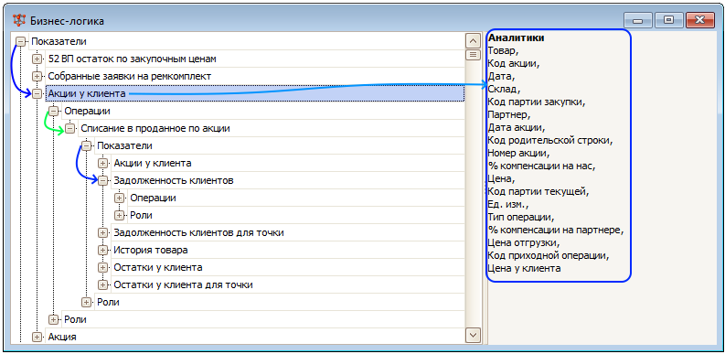The height and width of the screenshot is (354, 725).
Task: Expand nested Акции у клиента child node
Action: (102, 164)
